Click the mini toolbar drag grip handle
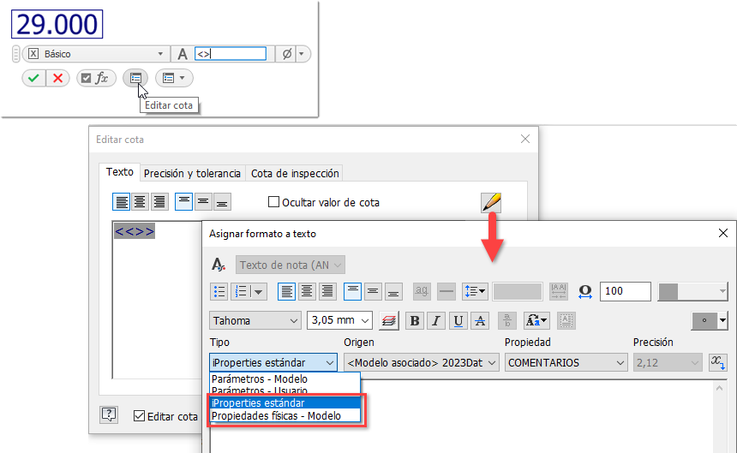737x453 pixels. click(x=16, y=54)
